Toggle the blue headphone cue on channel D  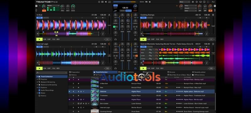(x=136, y=68)
